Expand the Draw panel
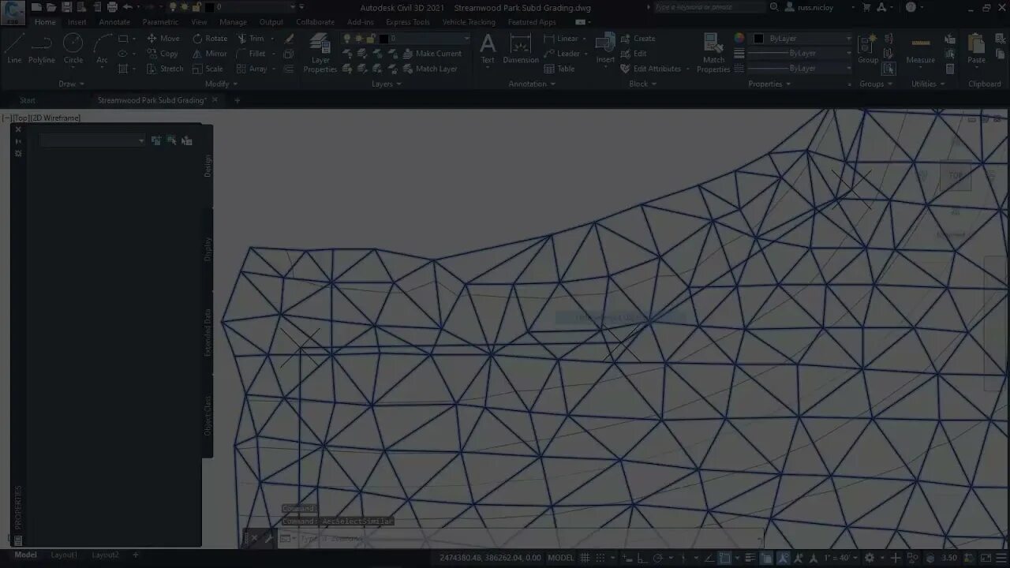 coord(71,84)
